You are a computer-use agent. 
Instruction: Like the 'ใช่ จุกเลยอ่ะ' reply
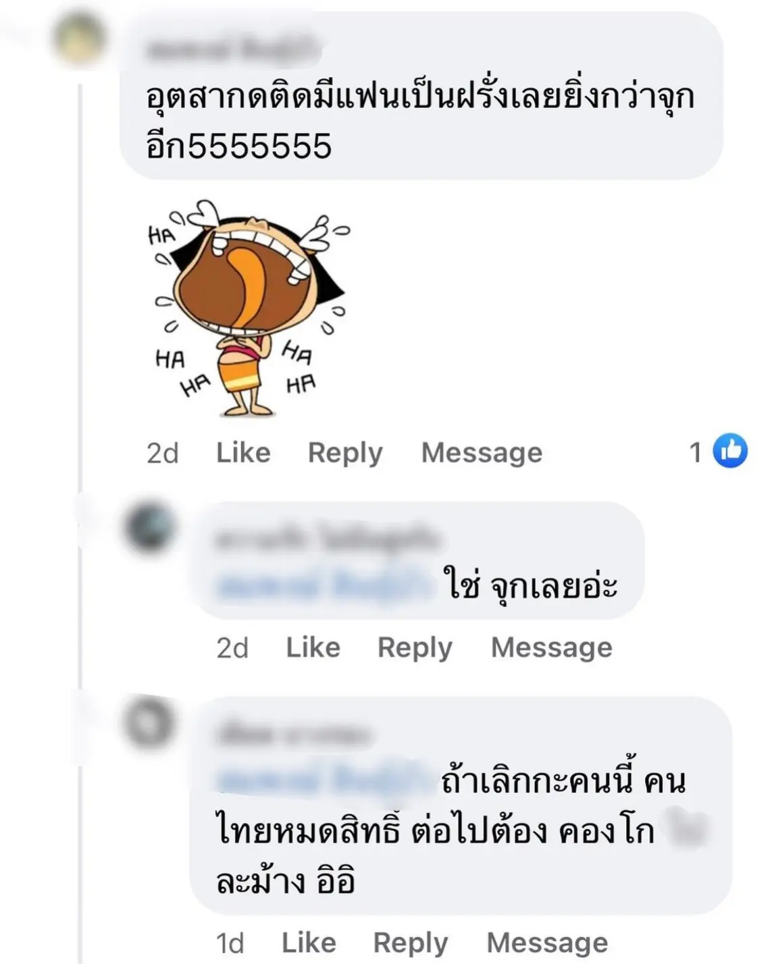[313, 647]
